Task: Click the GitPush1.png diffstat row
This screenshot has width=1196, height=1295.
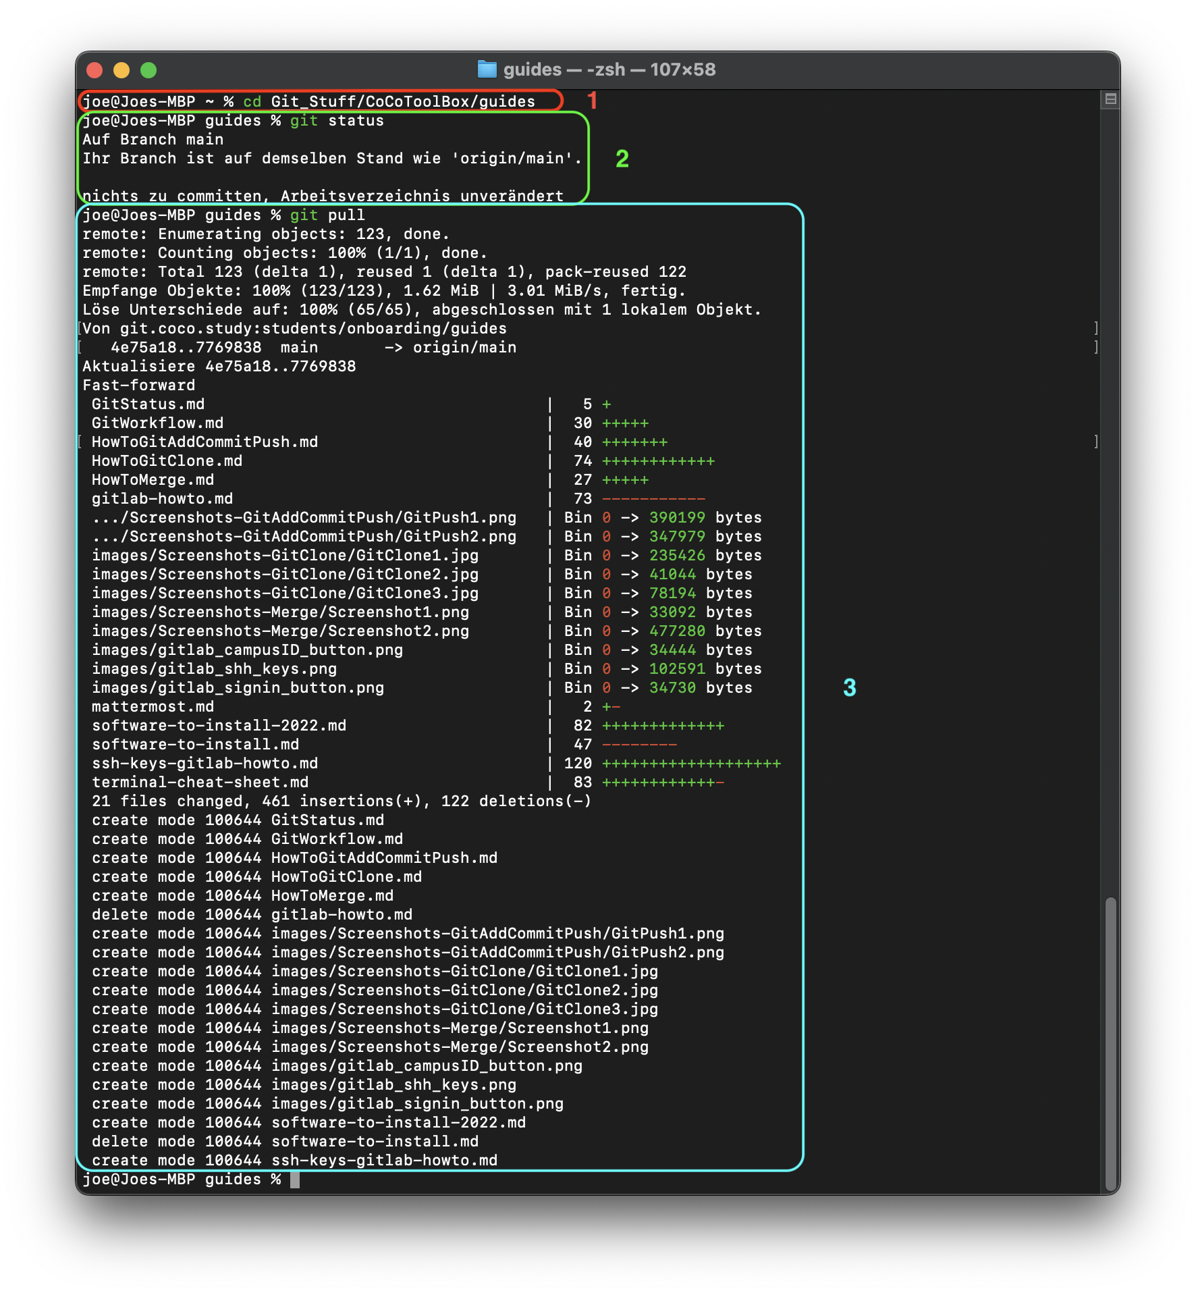Action: (x=427, y=517)
